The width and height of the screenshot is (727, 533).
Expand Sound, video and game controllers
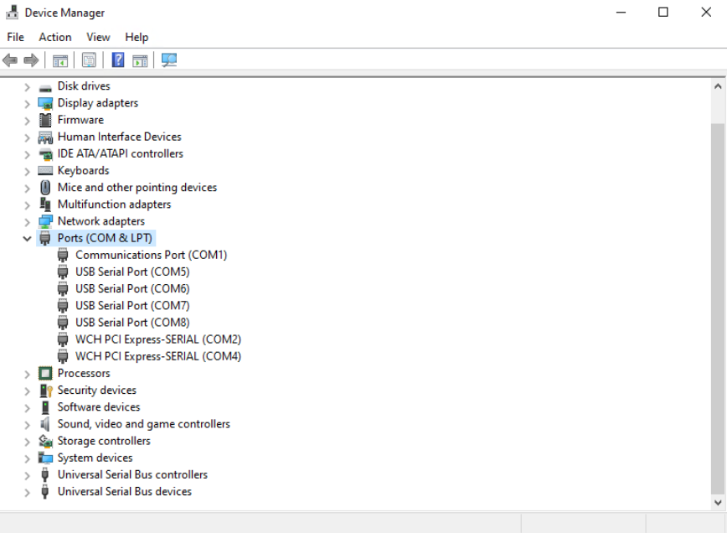[x=28, y=424]
